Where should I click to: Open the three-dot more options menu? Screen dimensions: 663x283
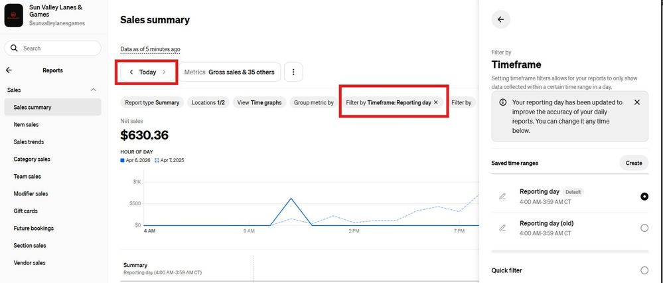pyautogui.click(x=293, y=72)
